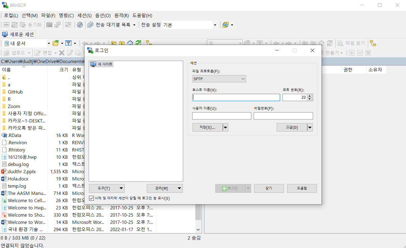Click the 편집 edit toolbar icon
406x248 pixels.
38,53
